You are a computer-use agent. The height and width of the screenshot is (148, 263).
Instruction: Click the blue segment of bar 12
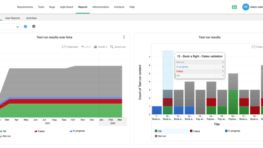click(x=189, y=110)
